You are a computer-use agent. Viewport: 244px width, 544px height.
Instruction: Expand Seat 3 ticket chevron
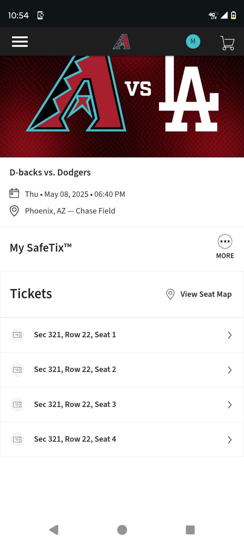[229, 405]
